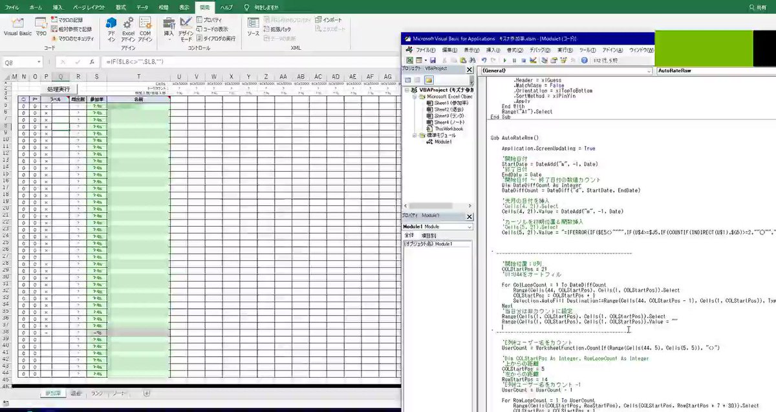Screen dimensions: 776x412
Task: Toggle デザインモード (Design Mode)
Action: 186,29
